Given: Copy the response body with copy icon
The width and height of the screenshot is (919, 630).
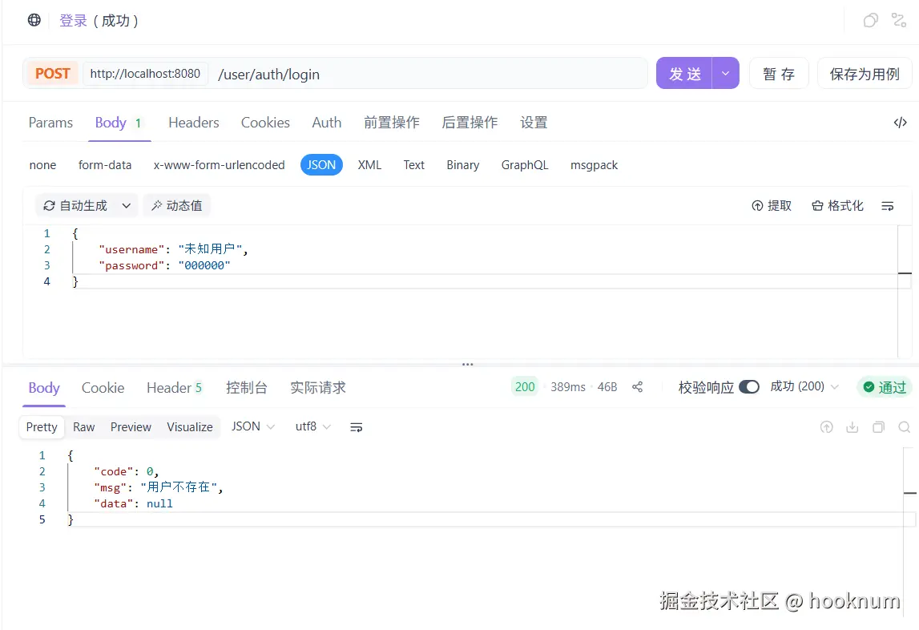Looking at the screenshot, I should click(878, 427).
